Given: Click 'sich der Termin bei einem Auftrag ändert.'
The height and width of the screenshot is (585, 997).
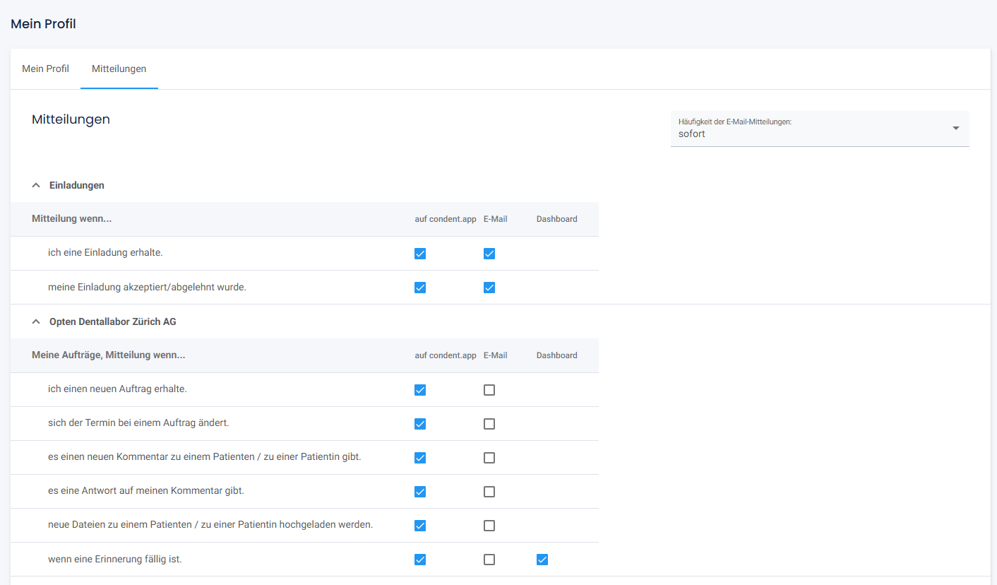Looking at the screenshot, I should (x=138, y=422).
